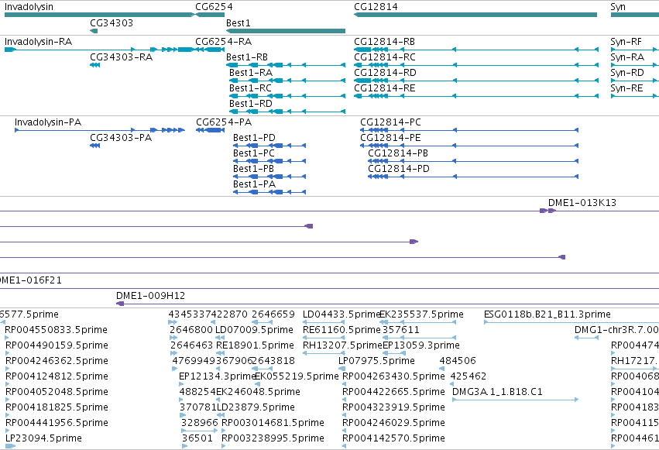Select EST RP004441956.5prime

pyautogui.click(x=7, y=431)
